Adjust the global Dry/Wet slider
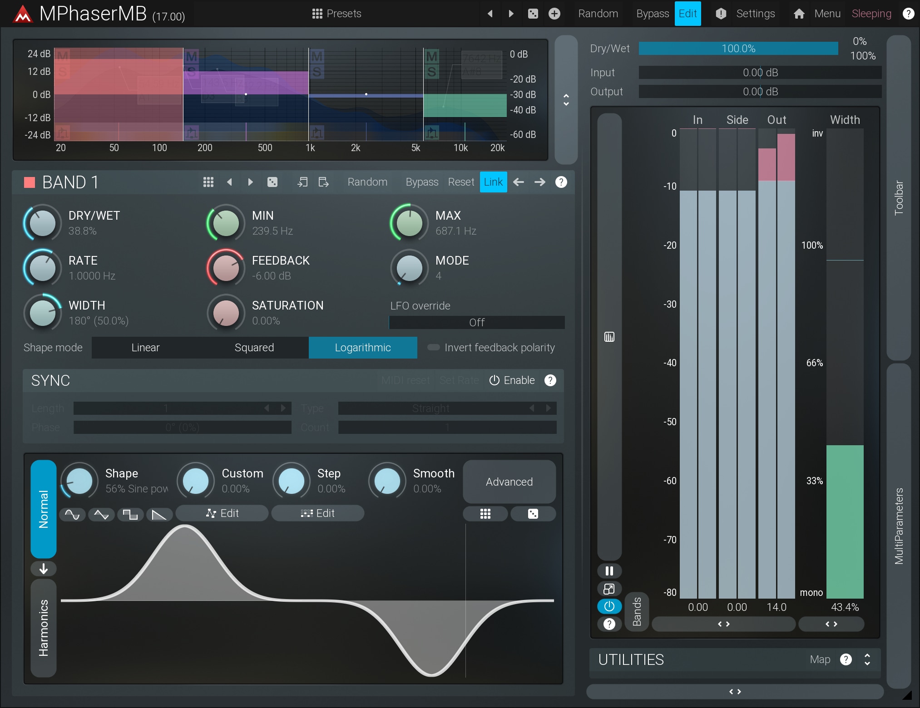The width and height of the screenshot is (920, 708). pyautogui.click(x=738, y=49)
